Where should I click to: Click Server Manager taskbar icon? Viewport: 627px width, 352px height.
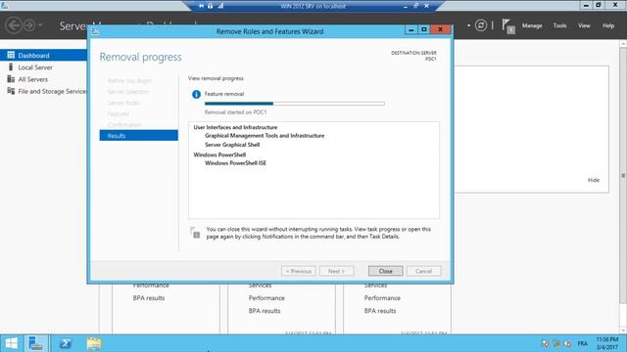[x=36, y=343]
